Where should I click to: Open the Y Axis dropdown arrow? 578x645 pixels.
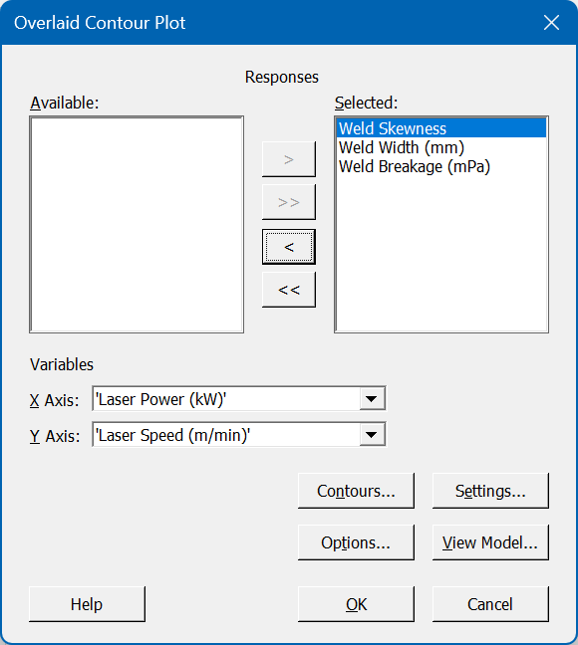(372, 434)
